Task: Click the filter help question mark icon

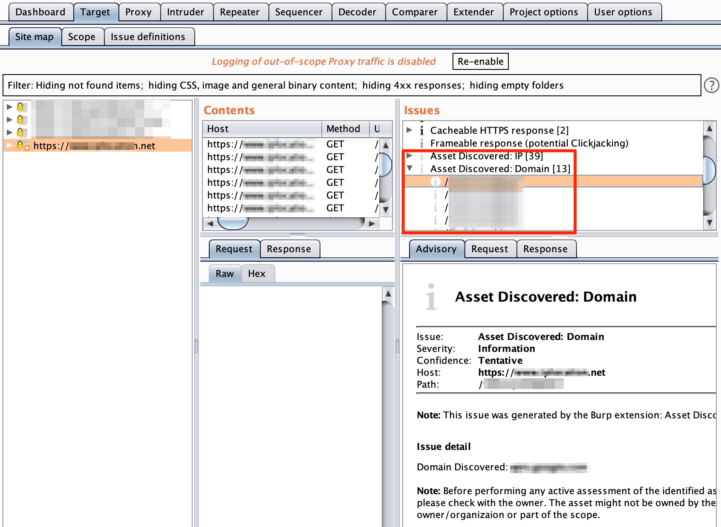Action: coord(711,85)
